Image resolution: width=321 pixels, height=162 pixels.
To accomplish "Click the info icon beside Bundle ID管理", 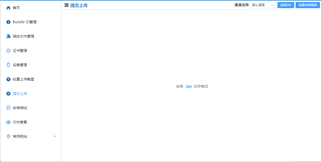I will 8,22.
